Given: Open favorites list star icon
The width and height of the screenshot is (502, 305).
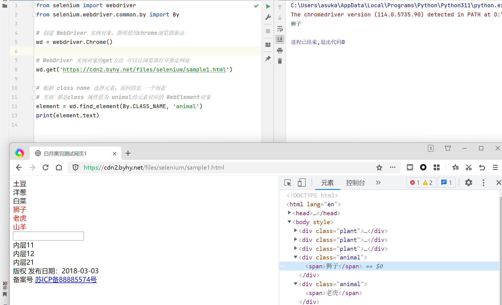Looking at the screenshot, I should (455, 167).
